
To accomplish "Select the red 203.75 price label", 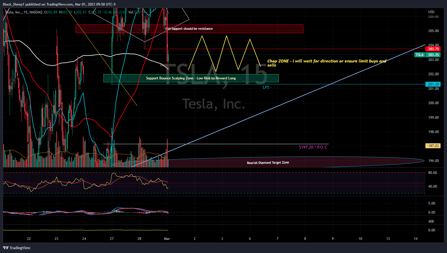I will (x=433, y=49).
